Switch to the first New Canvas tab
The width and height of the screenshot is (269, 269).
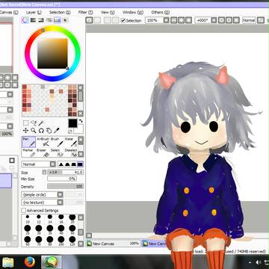click(x=113, y=244)
